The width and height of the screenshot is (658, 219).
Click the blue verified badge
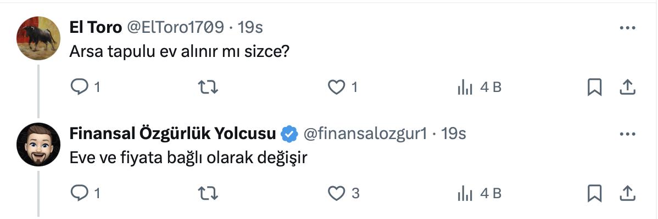click(289, 133)
